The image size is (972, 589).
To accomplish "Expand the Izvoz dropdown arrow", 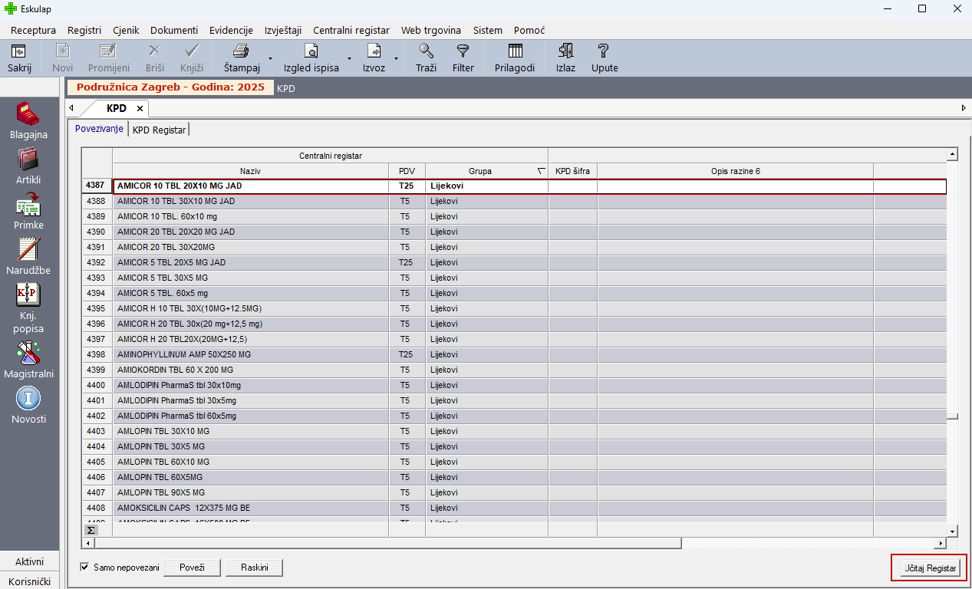I will click(x=397, y=58).
